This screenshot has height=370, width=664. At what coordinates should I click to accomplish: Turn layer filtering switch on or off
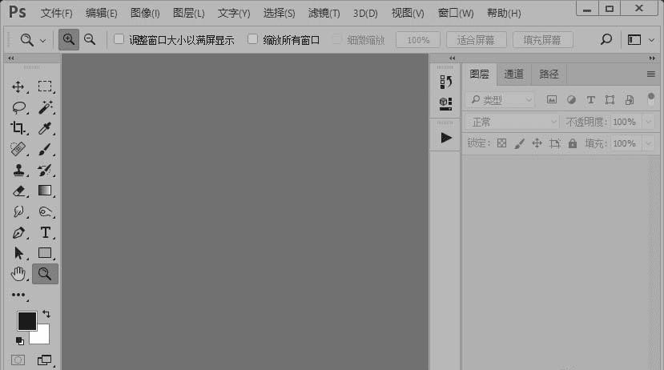point(651,99)
